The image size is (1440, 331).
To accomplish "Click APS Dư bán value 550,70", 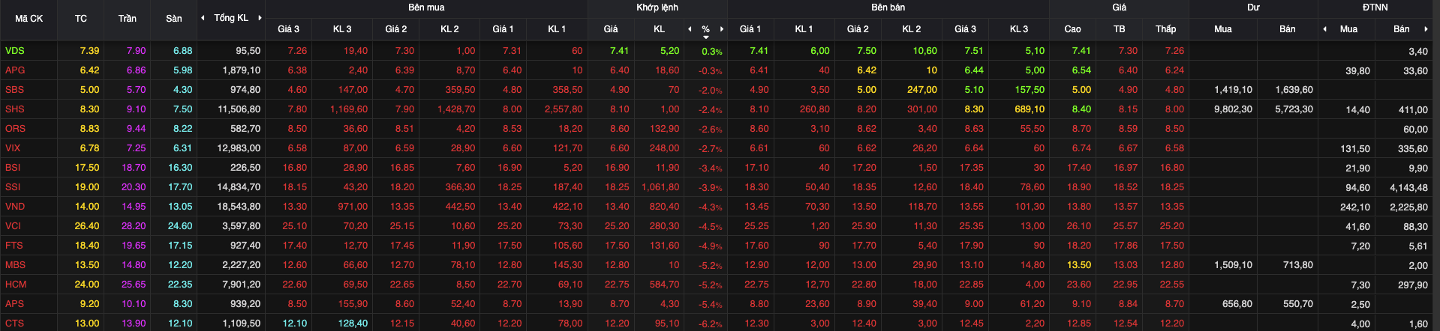I will click(1298, 304).
